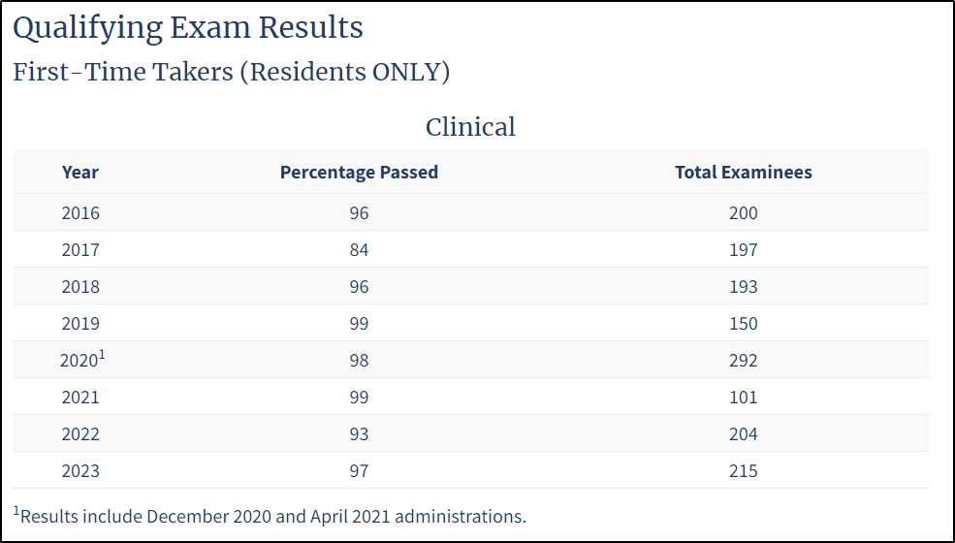Viewport: 955px width, 543px height.
Task: Select the "Percentage Passed" column header
Action: 359,173
